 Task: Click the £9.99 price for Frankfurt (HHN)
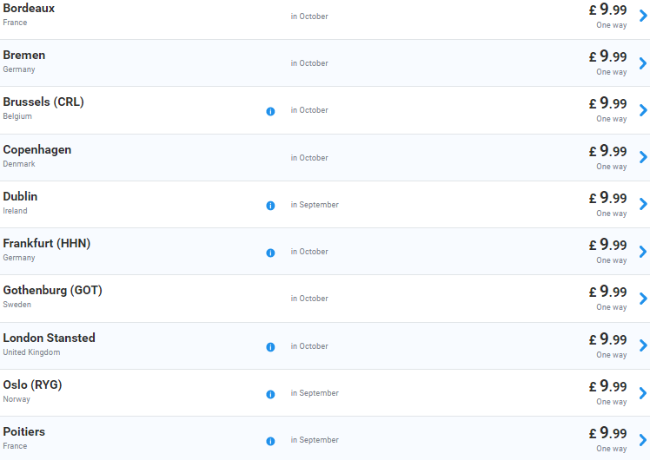(x=608, y=245)
